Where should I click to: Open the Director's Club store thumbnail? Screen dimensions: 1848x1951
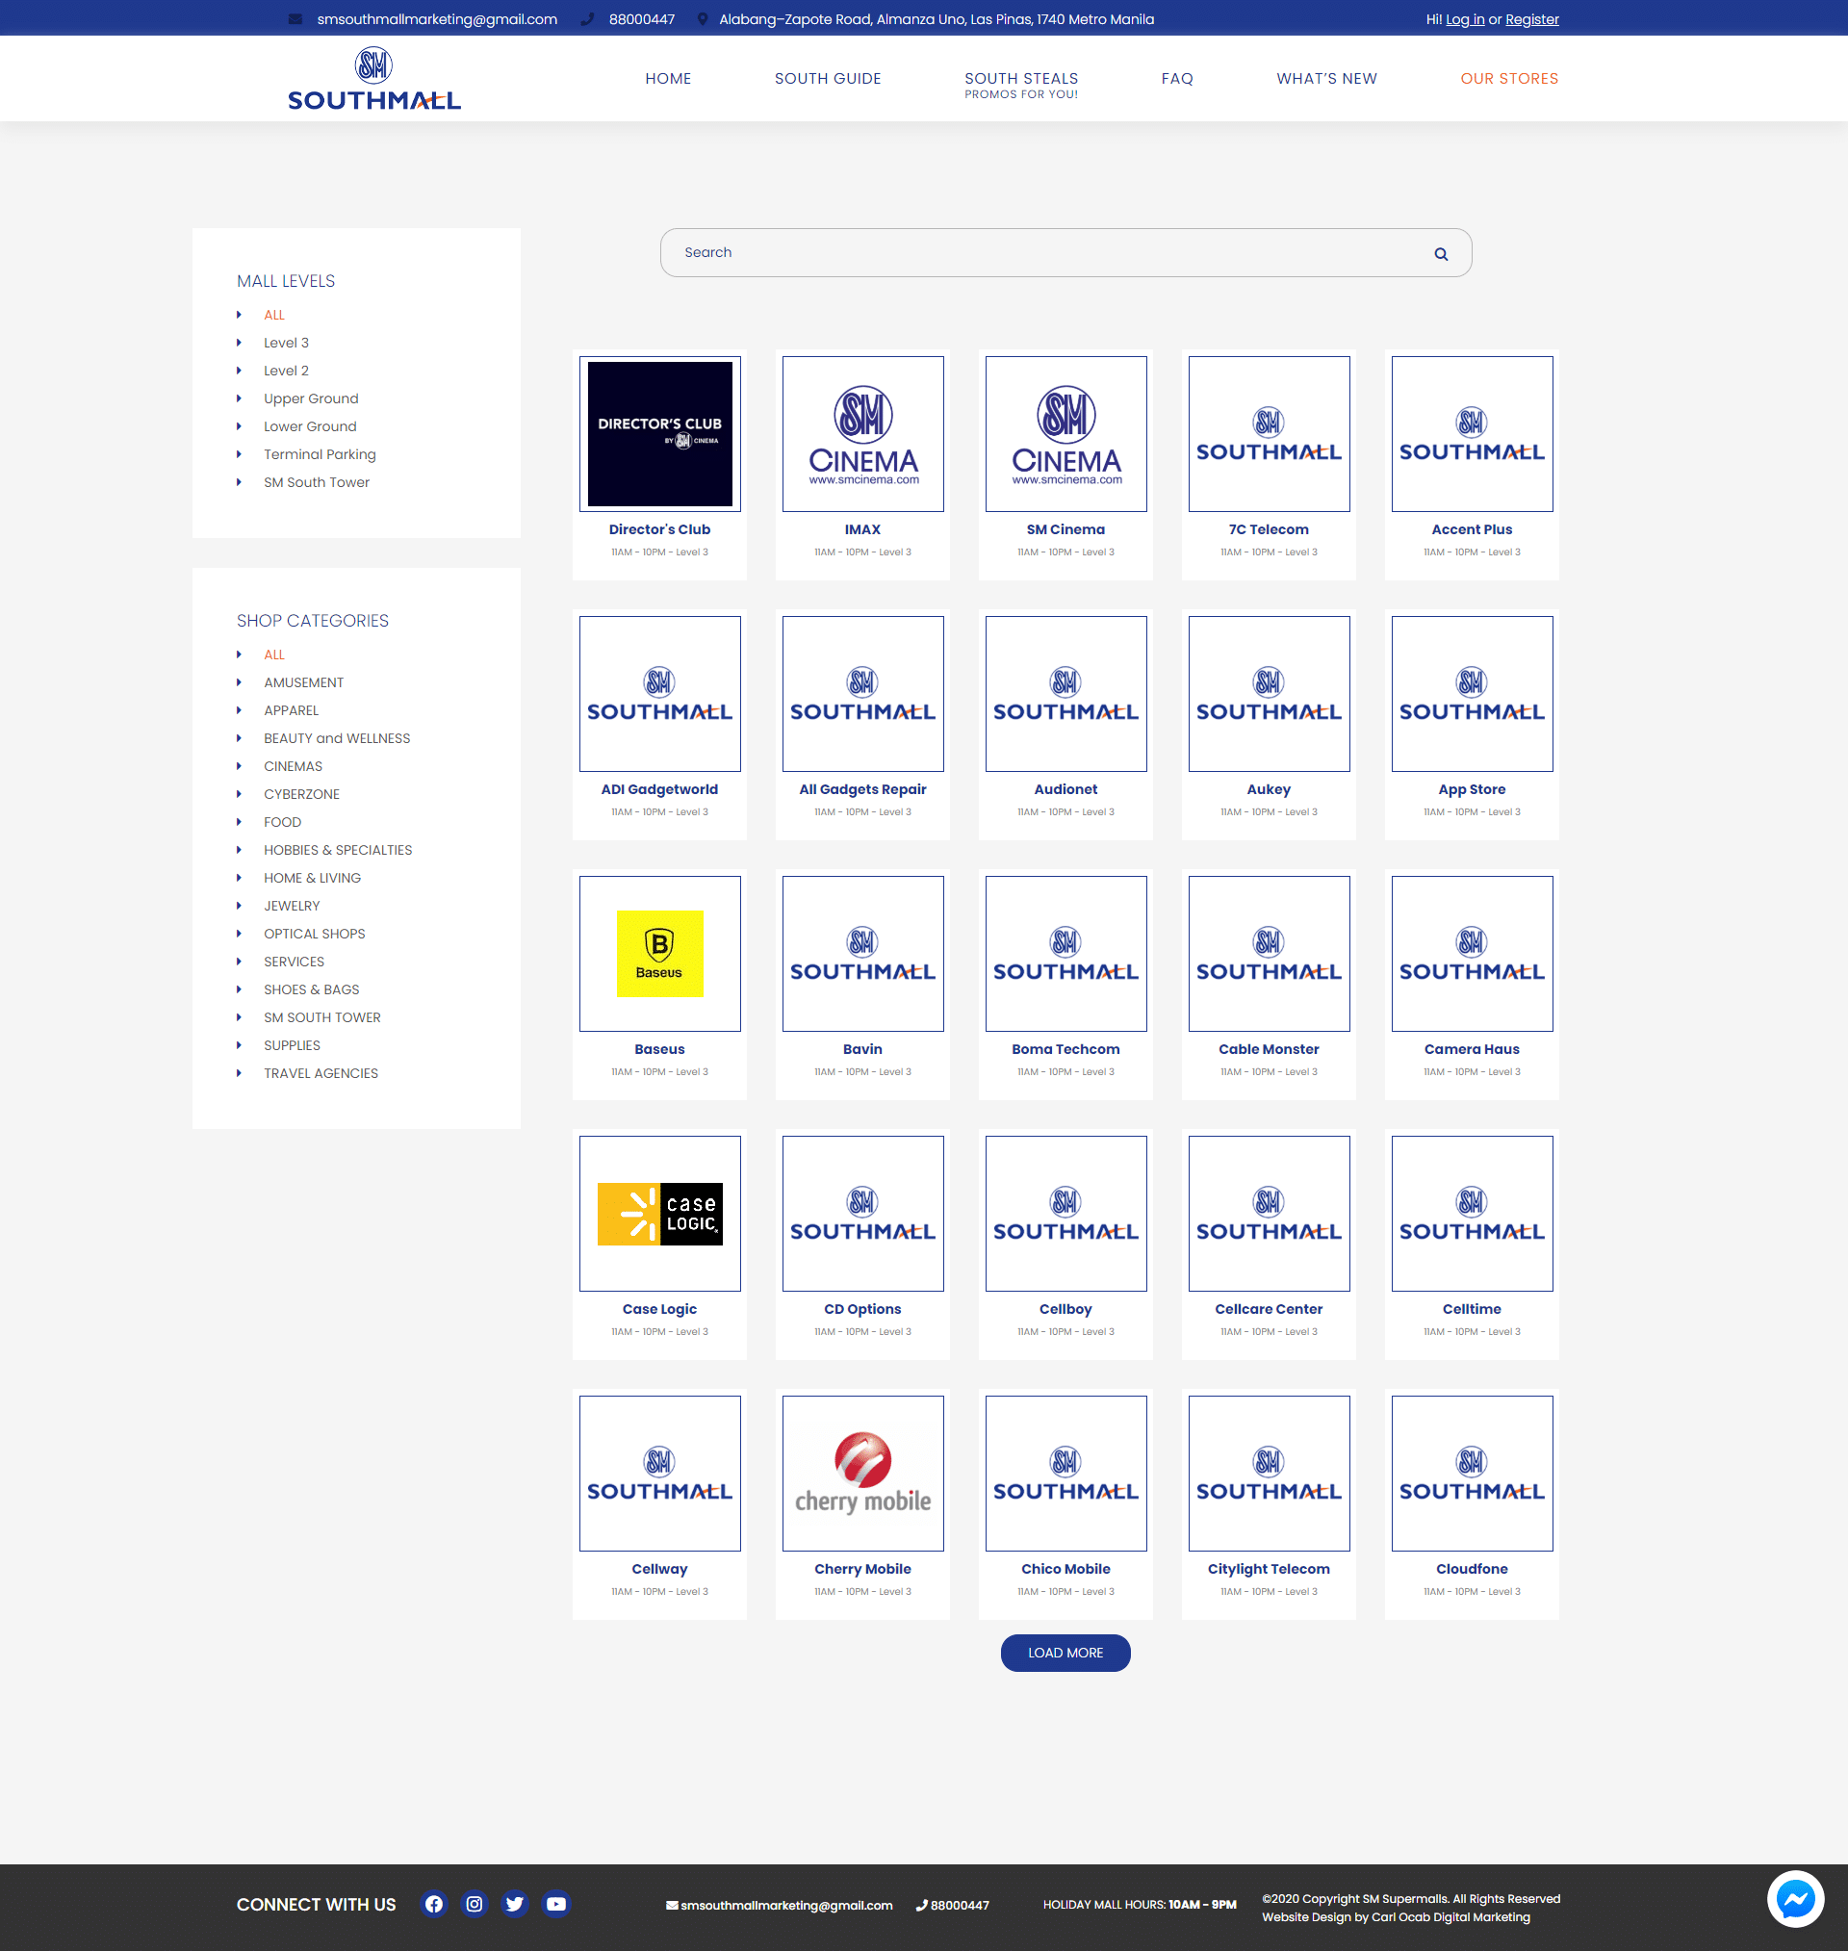659,433
